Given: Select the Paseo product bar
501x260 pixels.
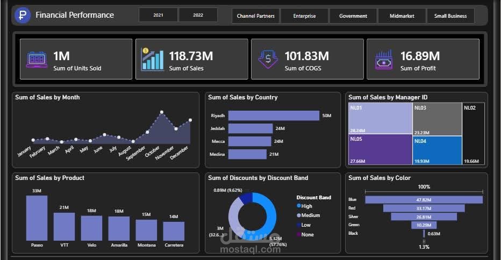Looking at the screenshot, I should coord(37,218).
